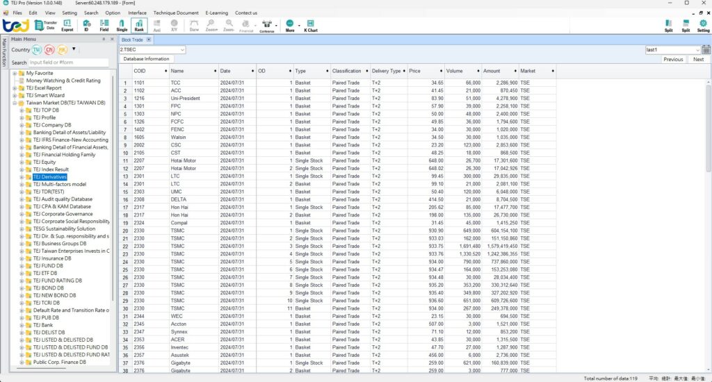Open the 2.TSEC dropdown
Image resolution: width=712 pixels, height=382 pixels.
(181, 50)
